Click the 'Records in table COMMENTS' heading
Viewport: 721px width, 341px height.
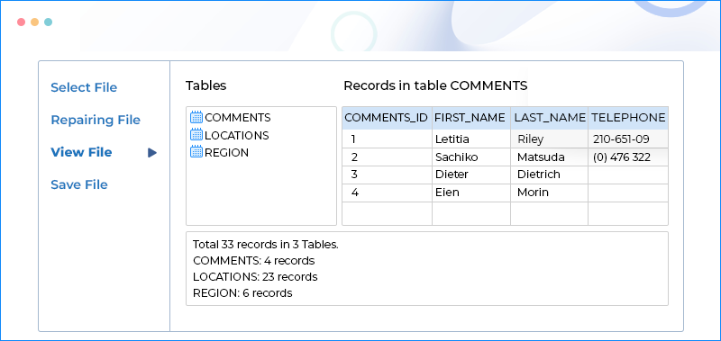435,85
